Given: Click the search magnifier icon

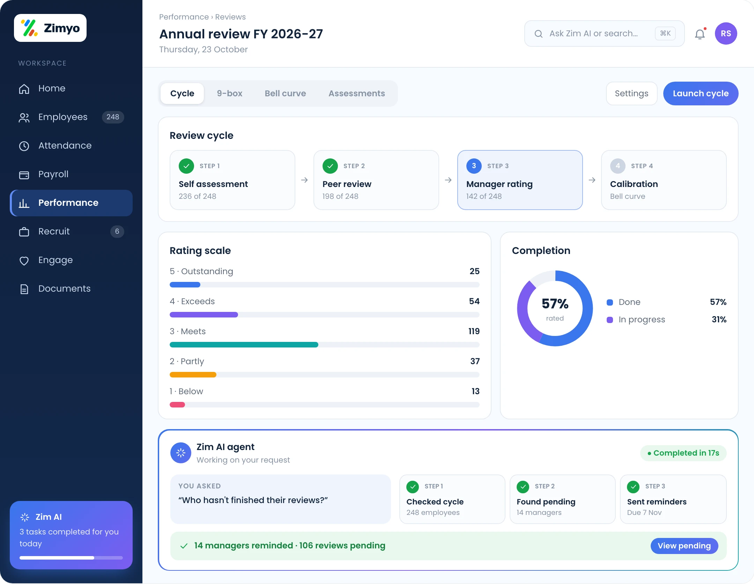Looking at the screenshot, I should coord(539,33).
